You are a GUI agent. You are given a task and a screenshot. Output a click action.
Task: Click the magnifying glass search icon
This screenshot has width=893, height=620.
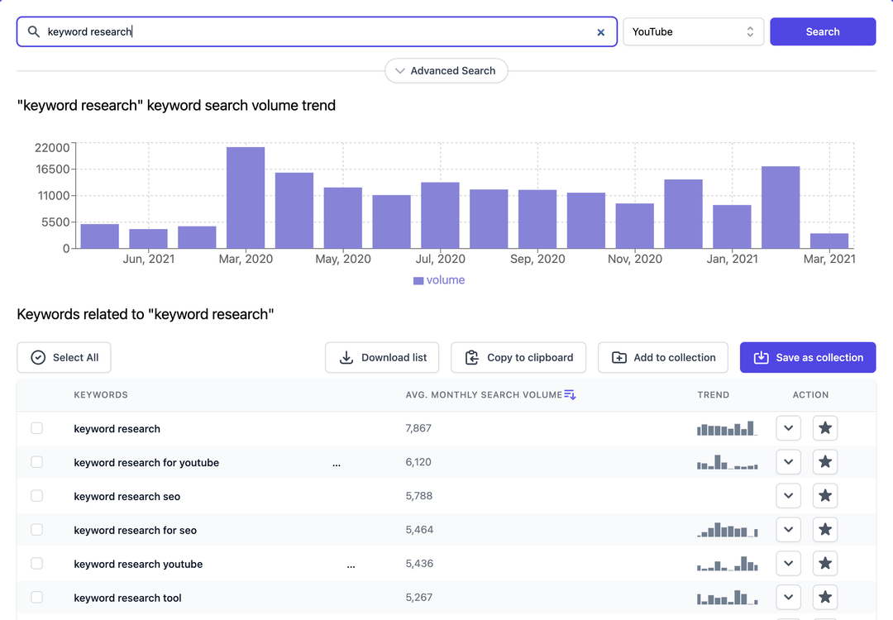[x=33, y=31]
